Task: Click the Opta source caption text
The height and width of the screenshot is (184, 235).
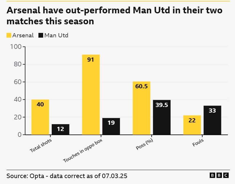Action: [x=67, y=176]
